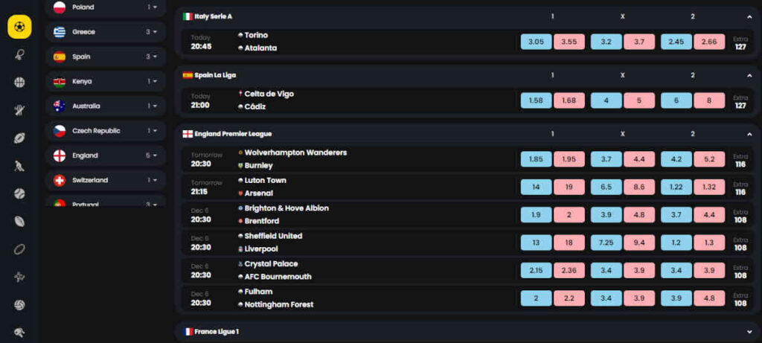Open Extra 108 markets for Fulham match

tap(740, 299)
